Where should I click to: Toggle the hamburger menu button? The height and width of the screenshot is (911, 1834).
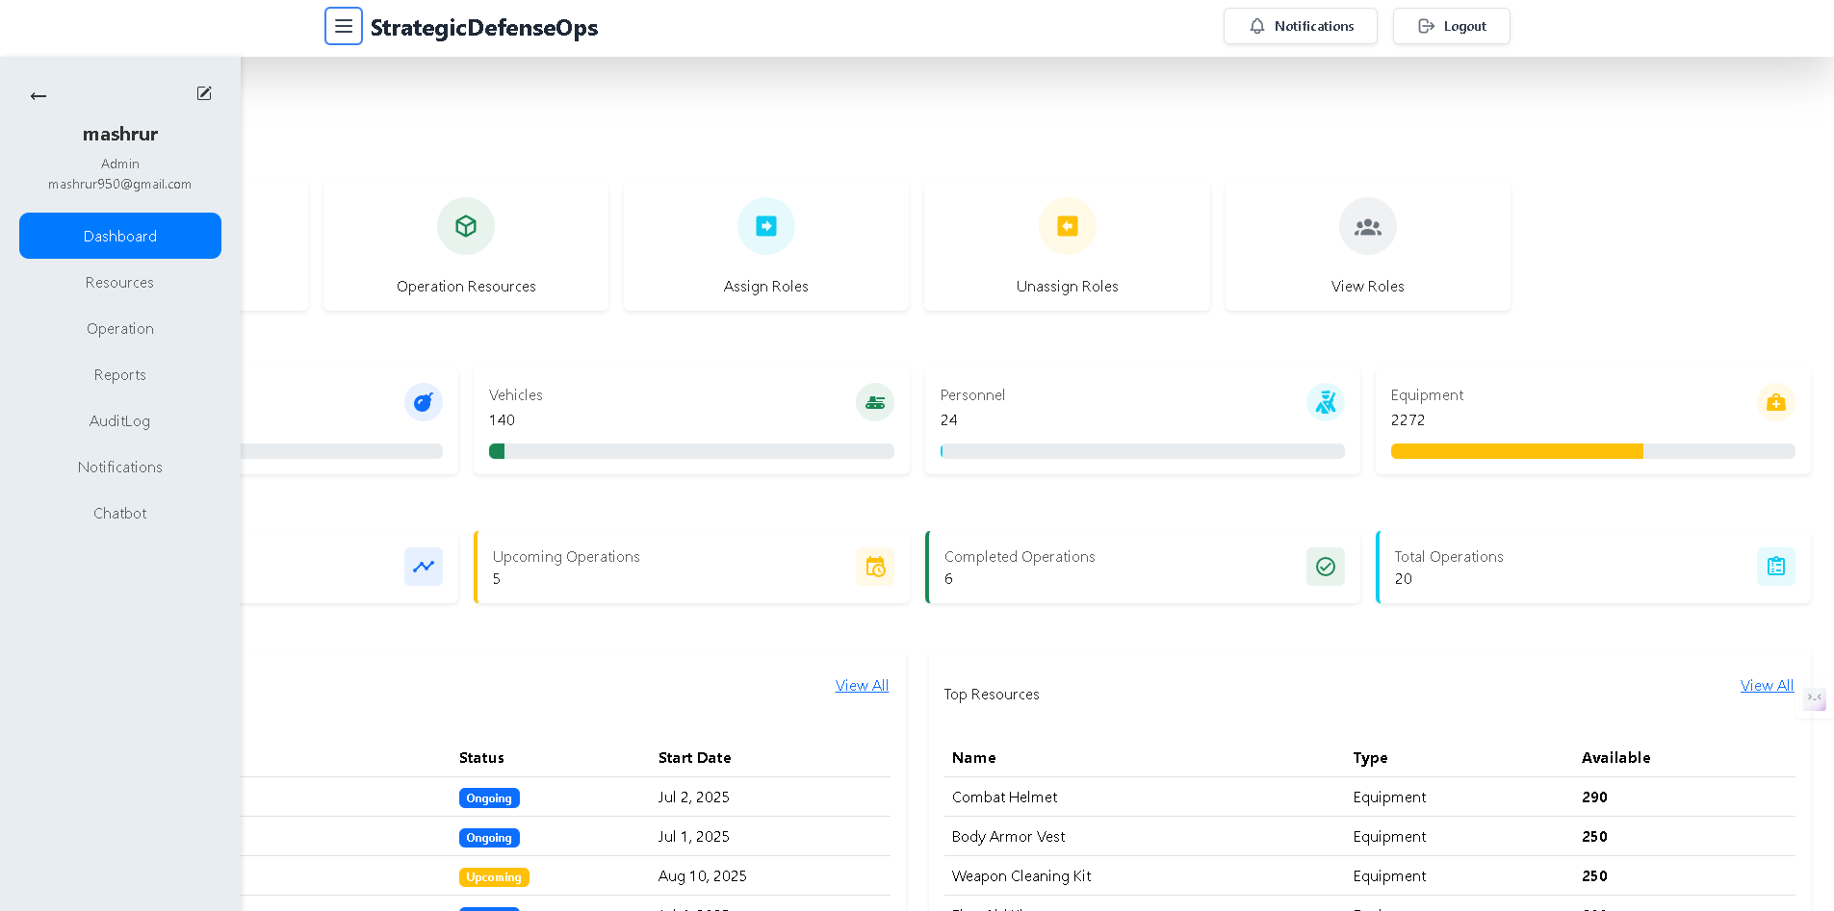click(x=344, y=26)
